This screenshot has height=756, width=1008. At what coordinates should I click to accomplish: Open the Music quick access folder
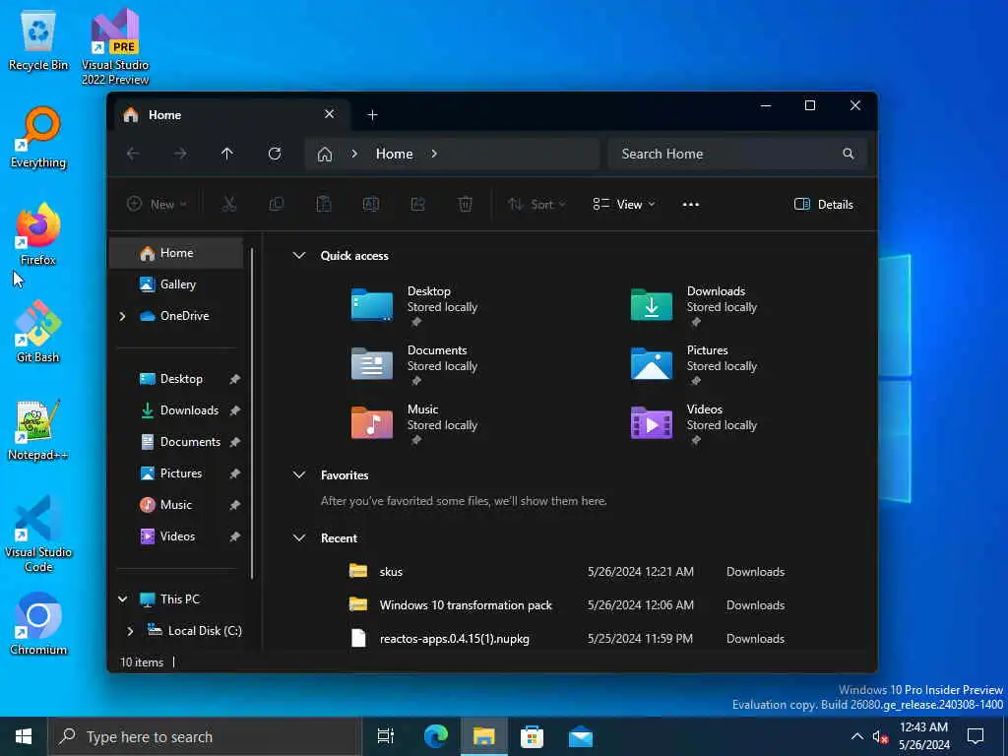point(415,422)
